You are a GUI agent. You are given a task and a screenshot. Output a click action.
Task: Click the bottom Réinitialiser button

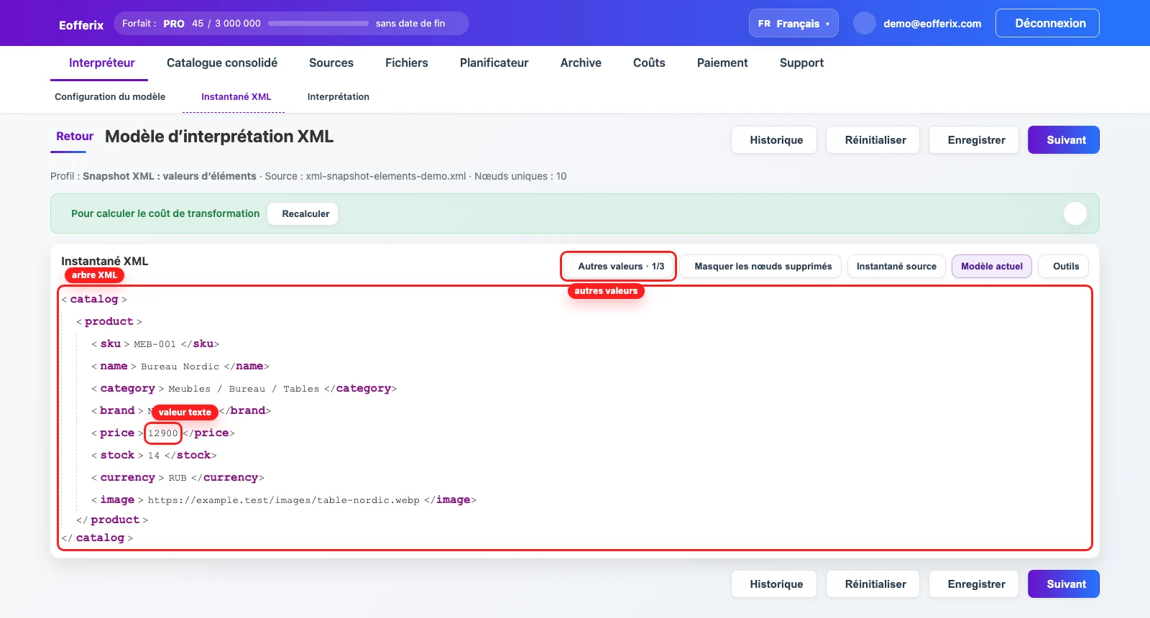[873, 584]
